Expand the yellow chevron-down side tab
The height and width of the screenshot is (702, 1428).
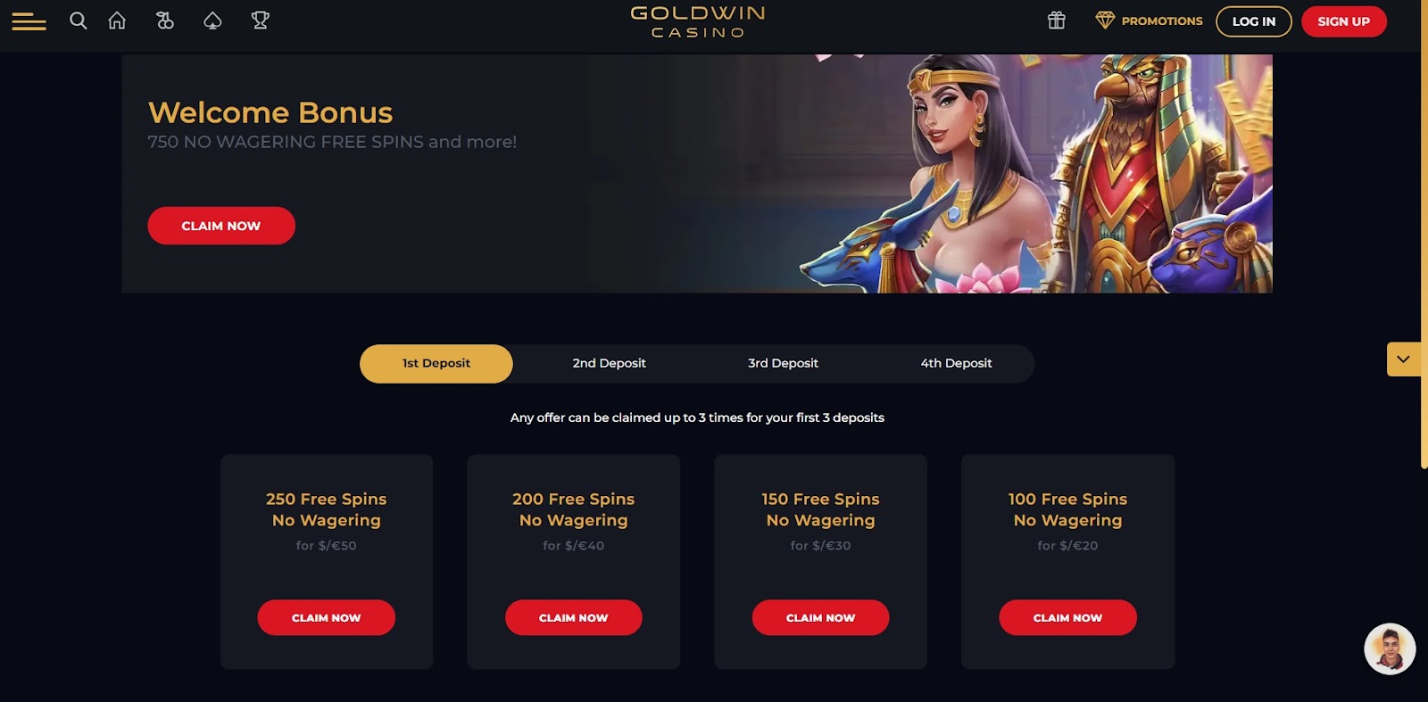tap(1404, 359)
